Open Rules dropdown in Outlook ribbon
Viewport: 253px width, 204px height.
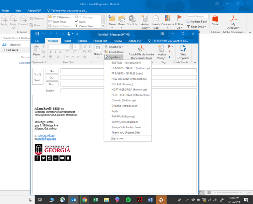(122, 22)
